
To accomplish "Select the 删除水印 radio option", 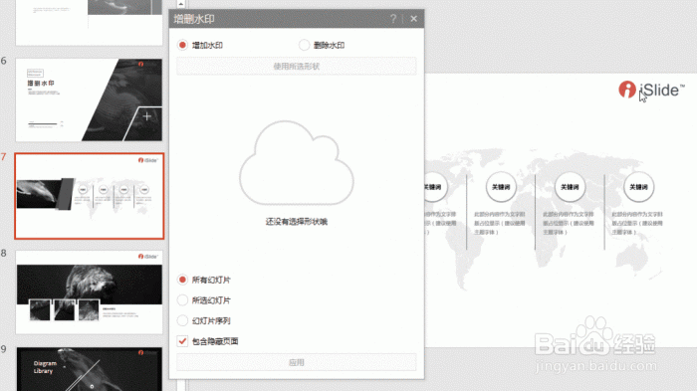I will pyautogui.click(x=304, y=45).
